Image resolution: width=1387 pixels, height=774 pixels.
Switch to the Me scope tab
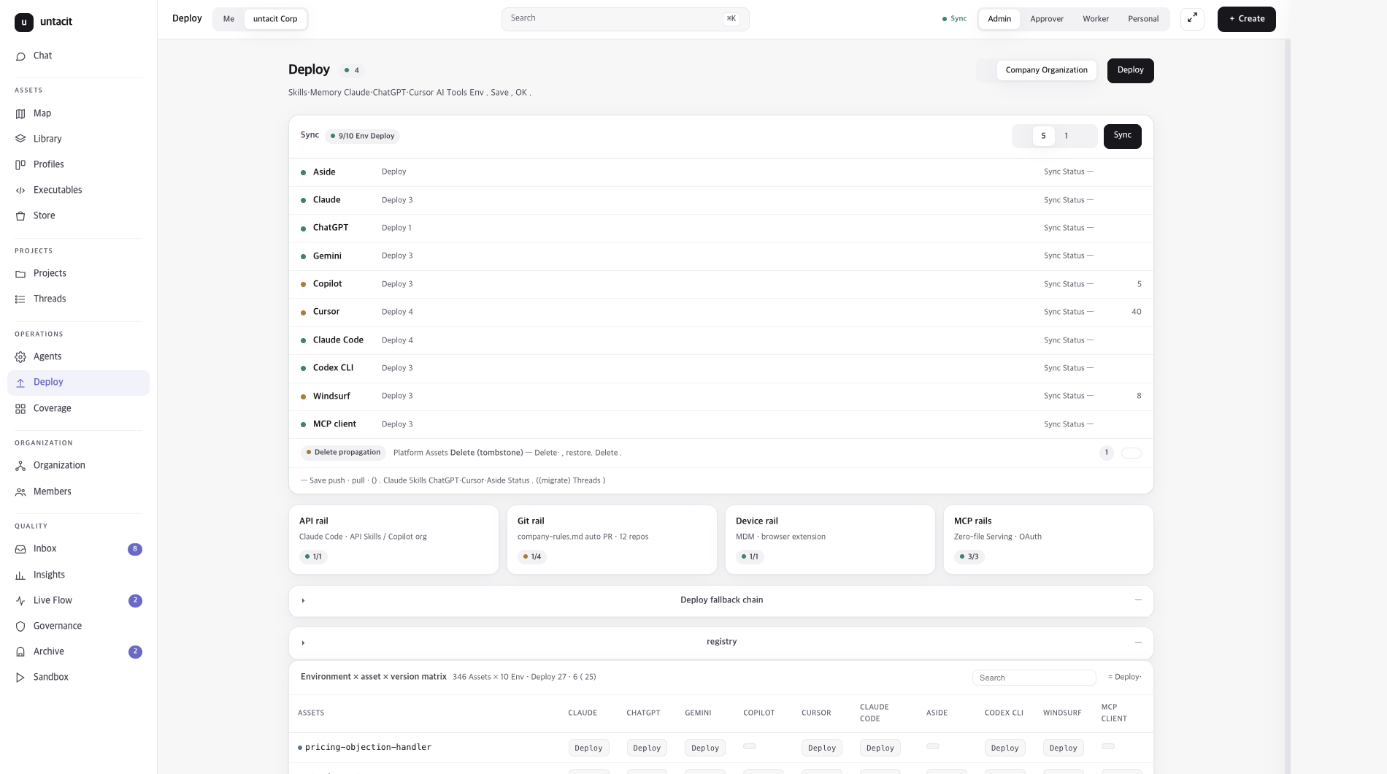[228, 19]
